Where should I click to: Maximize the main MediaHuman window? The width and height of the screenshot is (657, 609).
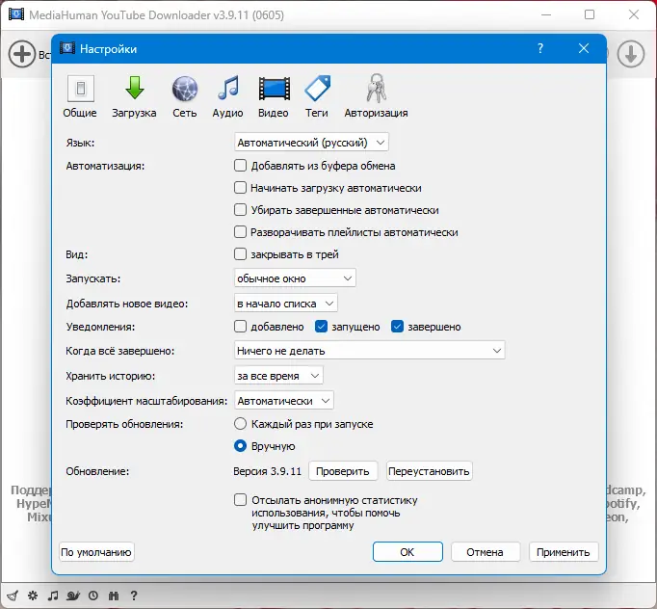tap(590, 14)
